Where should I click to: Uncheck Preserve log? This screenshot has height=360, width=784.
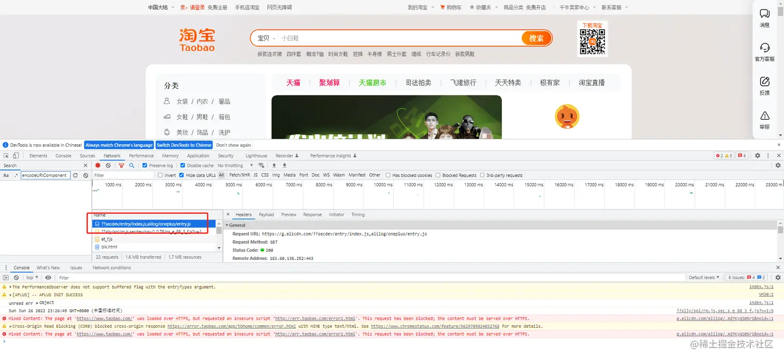145,165
